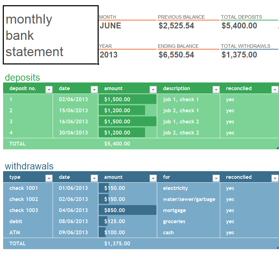Open the description column filter dropdown
Viewport: 279px width, 272px height.
coord(216,90)
